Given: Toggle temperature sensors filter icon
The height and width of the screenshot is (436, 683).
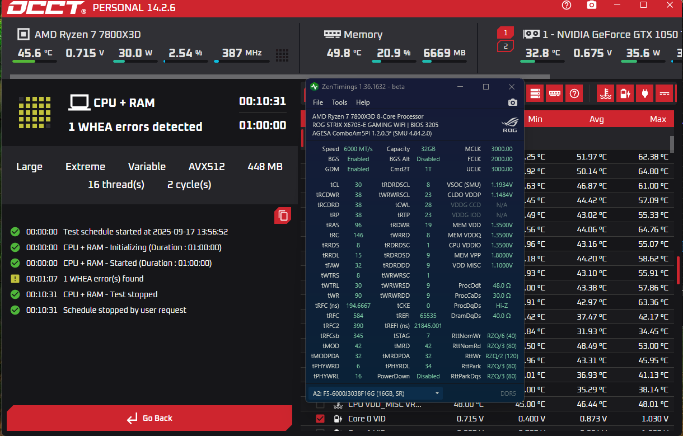Looking at the screenshot, I should pos(605,93).
